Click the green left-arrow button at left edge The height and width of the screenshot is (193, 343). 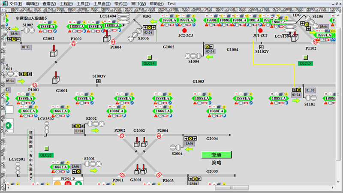[8, 126]
